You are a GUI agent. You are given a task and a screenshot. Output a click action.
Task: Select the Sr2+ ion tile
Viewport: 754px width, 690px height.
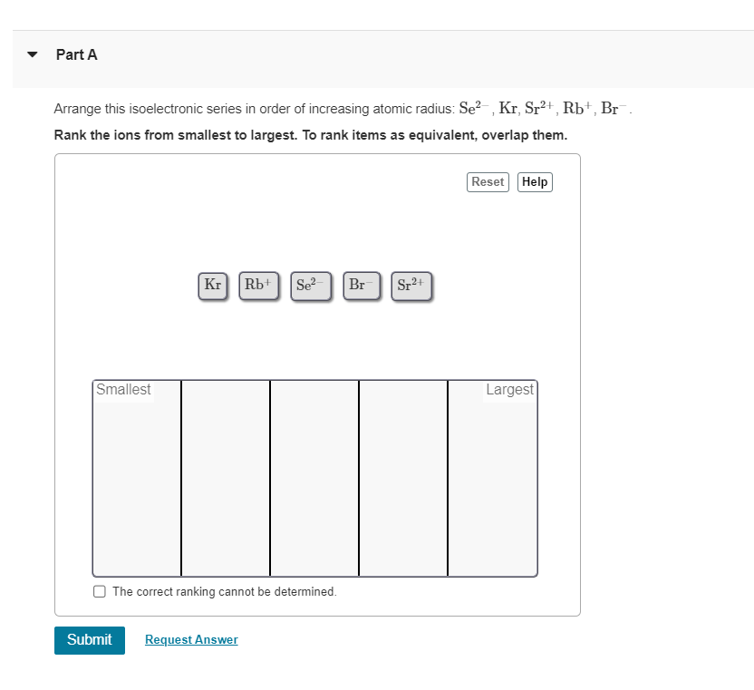[x=411, y=285]
